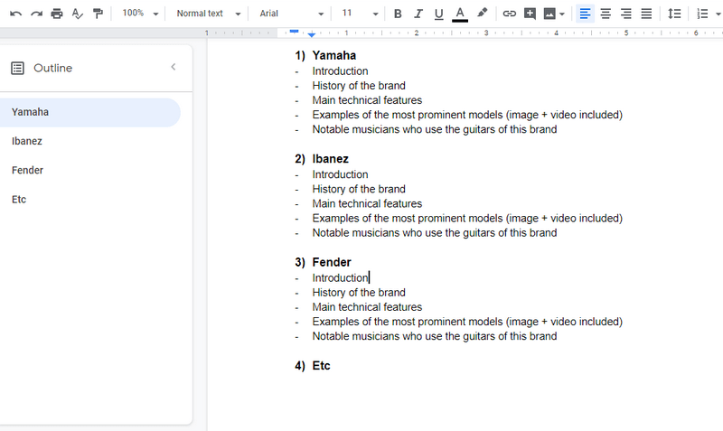The image size is (723, 431).
Task: Open the Normal text style dropdown
Action: [x=209, y=14]
